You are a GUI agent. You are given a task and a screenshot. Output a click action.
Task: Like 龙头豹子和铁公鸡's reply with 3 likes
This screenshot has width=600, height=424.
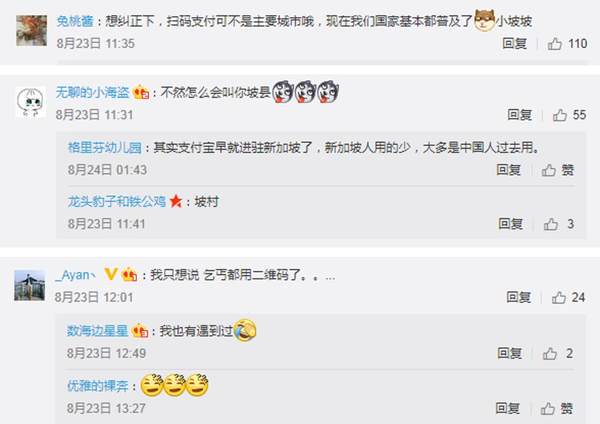point(550,224)
